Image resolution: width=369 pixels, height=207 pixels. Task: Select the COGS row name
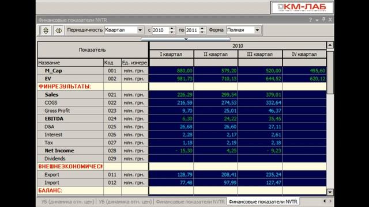pyautogui.click(x=51, y=102)
